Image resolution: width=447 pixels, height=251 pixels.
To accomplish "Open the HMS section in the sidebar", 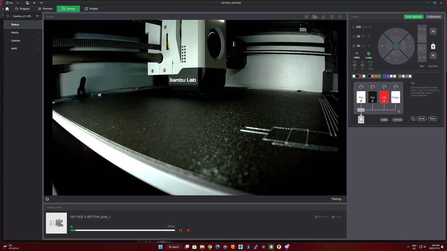I will click(x=23, y=49).
